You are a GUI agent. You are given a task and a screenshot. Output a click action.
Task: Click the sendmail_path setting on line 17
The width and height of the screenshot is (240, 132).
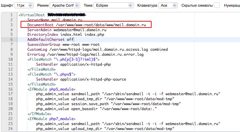(128, 94)
